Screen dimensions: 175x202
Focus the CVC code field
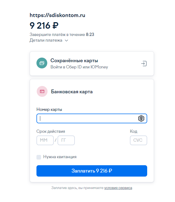(x=138, y=140)
